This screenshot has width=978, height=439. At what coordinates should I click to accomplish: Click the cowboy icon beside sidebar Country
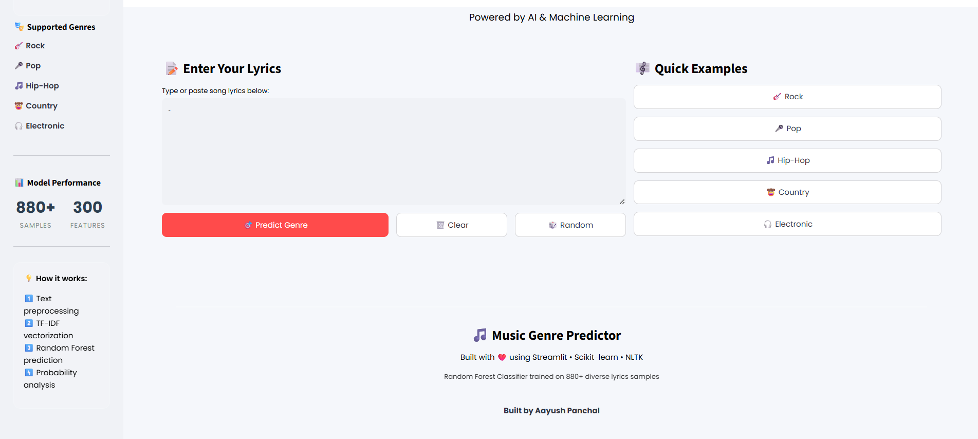click(x=19, y=106)
